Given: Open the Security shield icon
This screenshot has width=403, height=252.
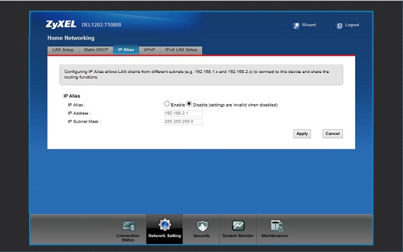Looking at the screenshot, I should pyautogui.click(x=201, y=226).
